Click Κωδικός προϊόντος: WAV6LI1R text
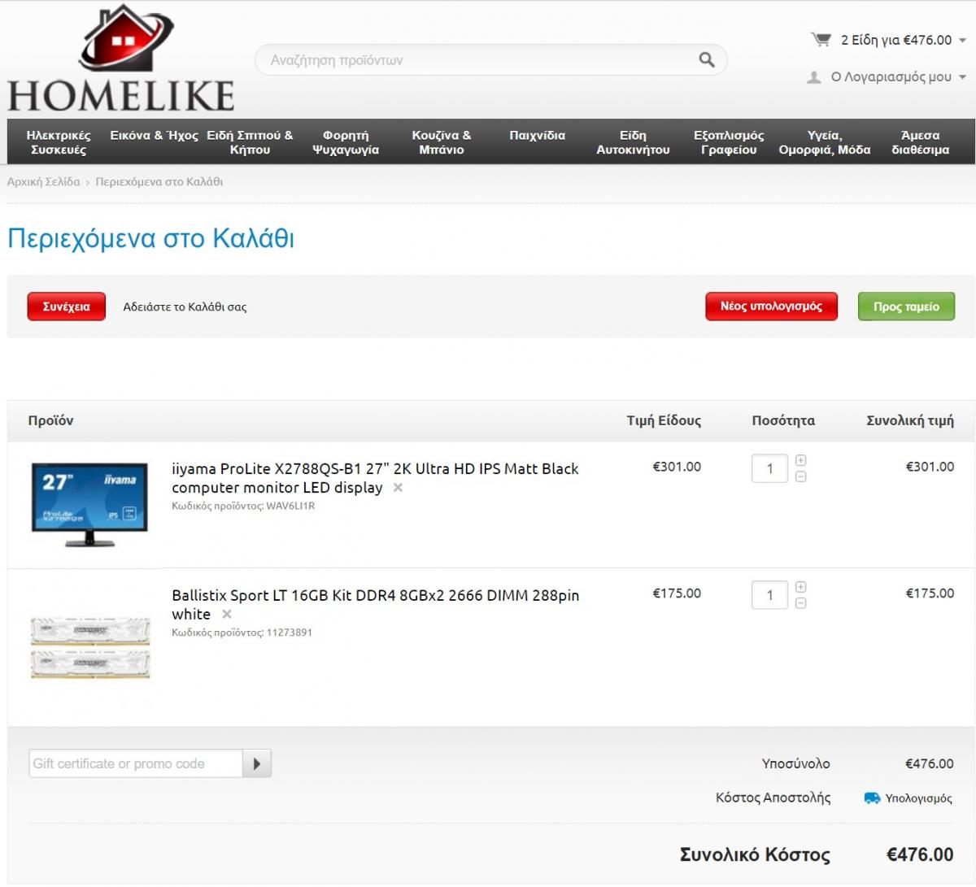This screenshot has width=976, height=887. [243, 506]
